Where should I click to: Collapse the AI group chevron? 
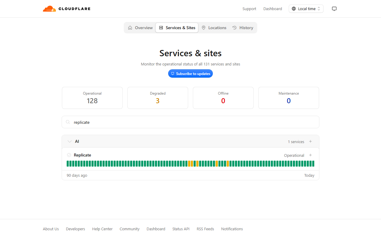pos(70,141)
